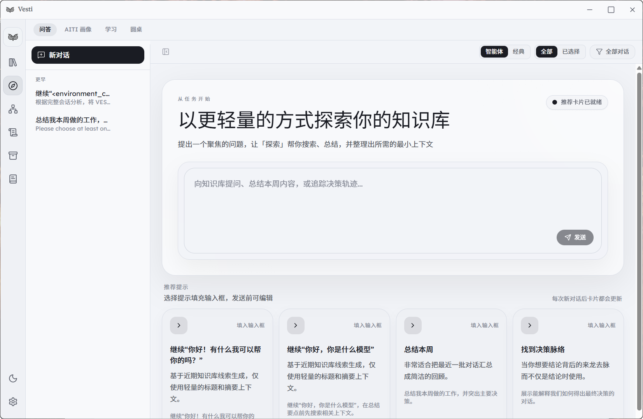643x419 pixels.
Task: Select 智能体 mode toggle
Action: 494,52
